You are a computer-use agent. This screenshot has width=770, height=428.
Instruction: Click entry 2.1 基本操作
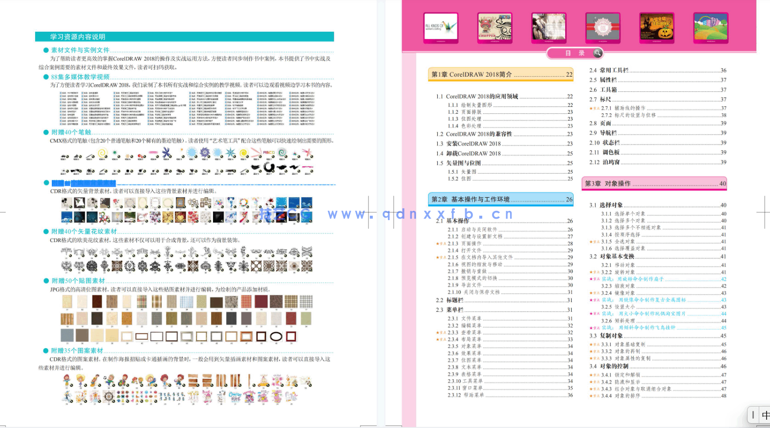pyautogui.click(x=504, y=221)
